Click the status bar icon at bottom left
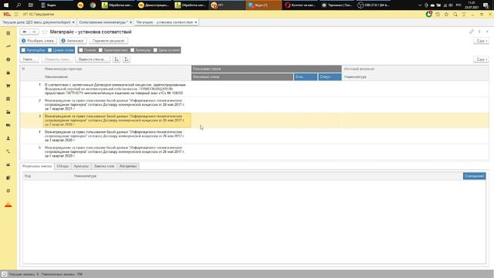 pyautogui.click(x=4, y=274)
